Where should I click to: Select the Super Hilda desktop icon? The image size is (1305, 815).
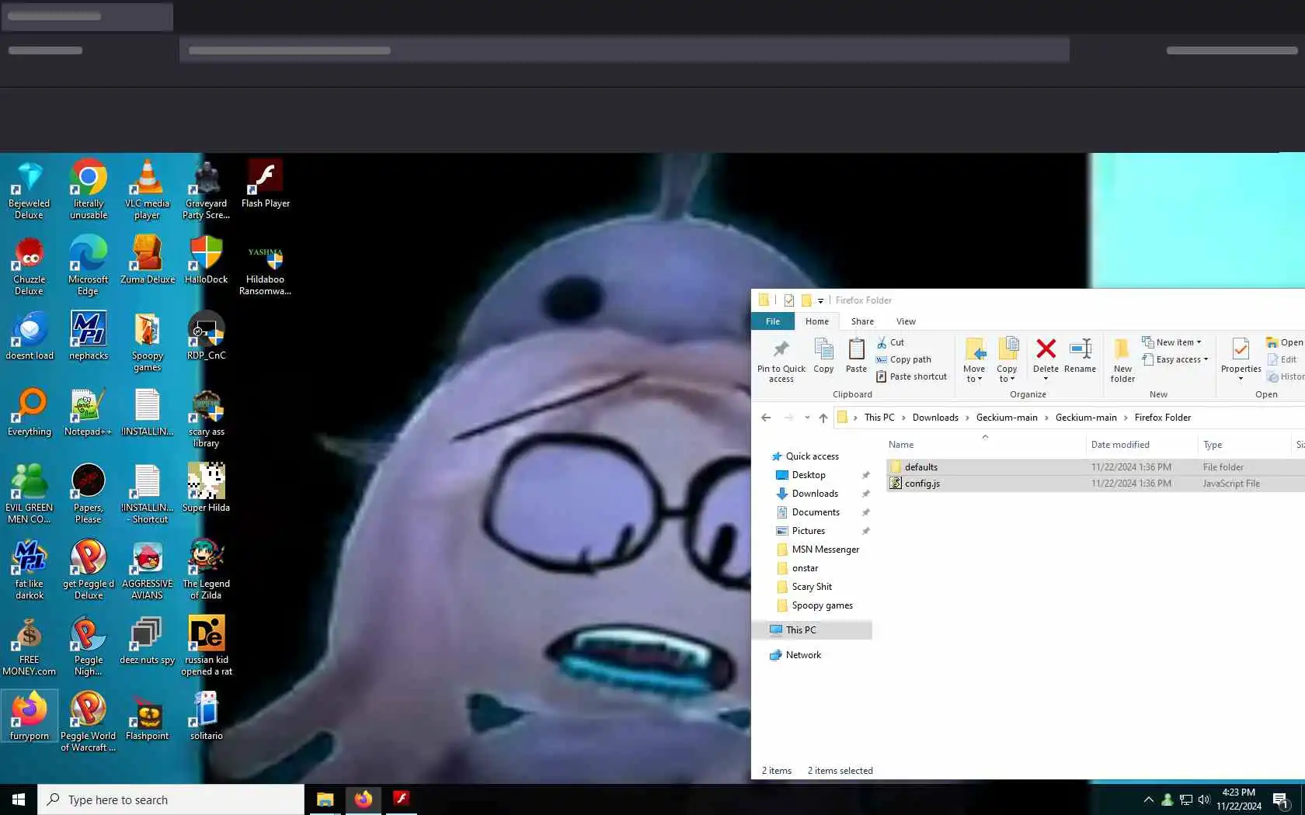click(x=207, y=489)
